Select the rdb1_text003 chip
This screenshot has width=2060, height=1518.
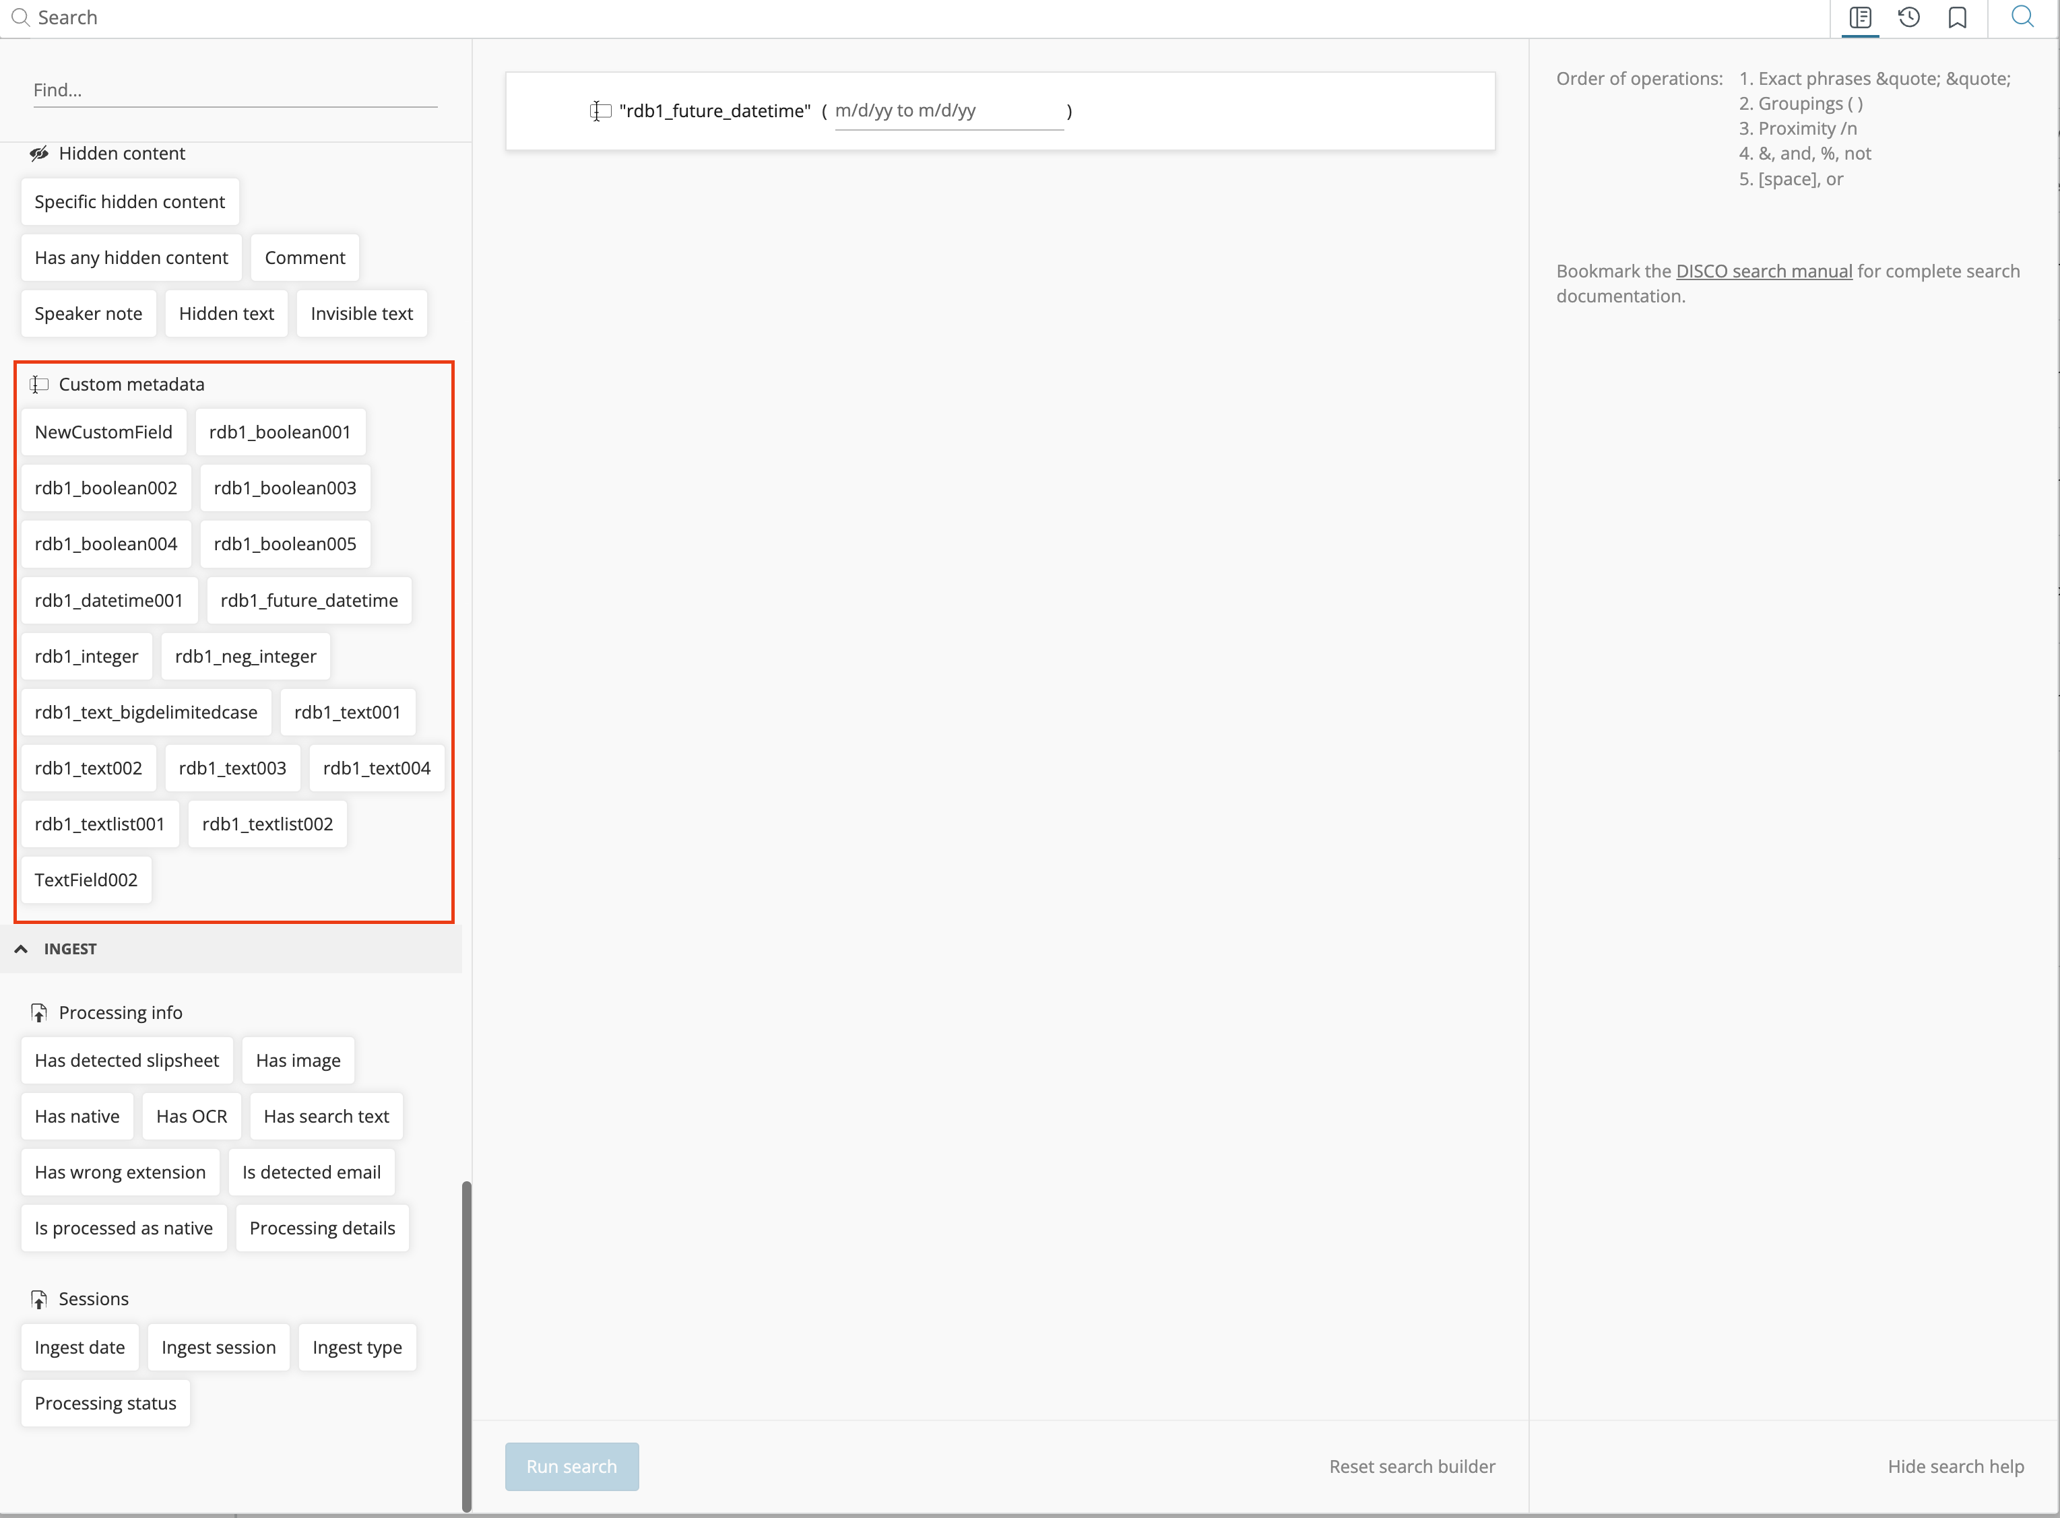pos(232,768)
